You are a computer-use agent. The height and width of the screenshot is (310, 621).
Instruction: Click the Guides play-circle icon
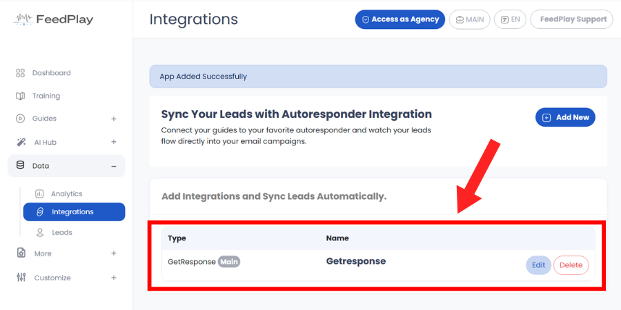[20, 118]
